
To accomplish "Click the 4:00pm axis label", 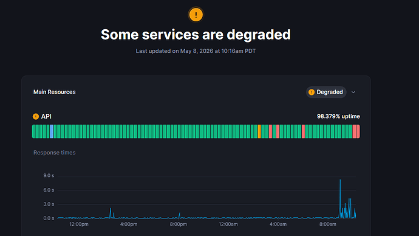I will [x=129, y=224].
